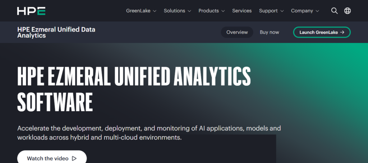Click the HPE Ezmeral Unified Analytics Software heading
368x163 pixels.
tap(134, 89)
